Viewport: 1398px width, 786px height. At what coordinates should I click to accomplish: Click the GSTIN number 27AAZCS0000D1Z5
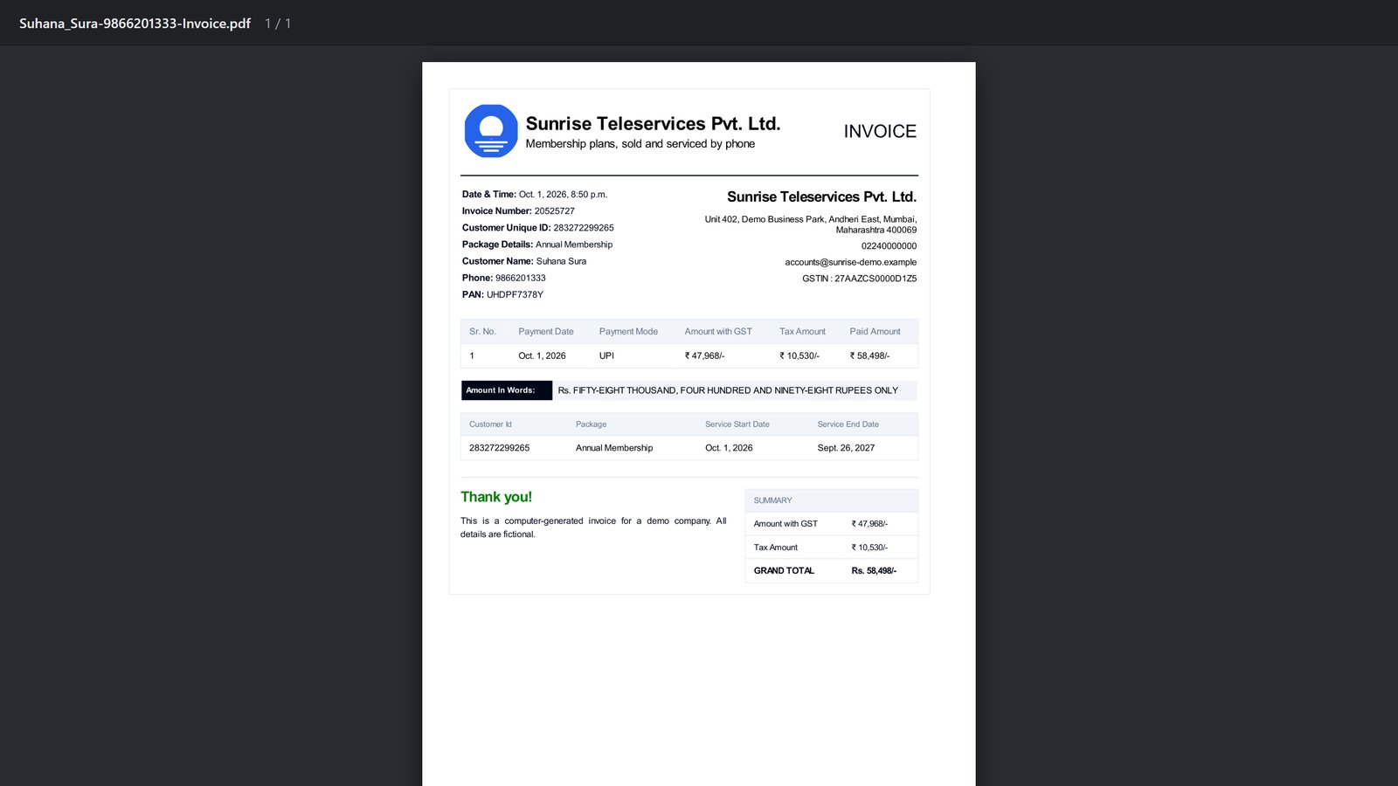coord(875,279)
